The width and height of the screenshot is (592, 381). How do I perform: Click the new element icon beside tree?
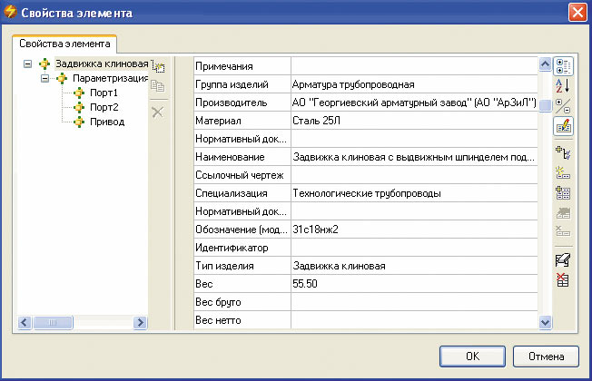click(157, 66)
